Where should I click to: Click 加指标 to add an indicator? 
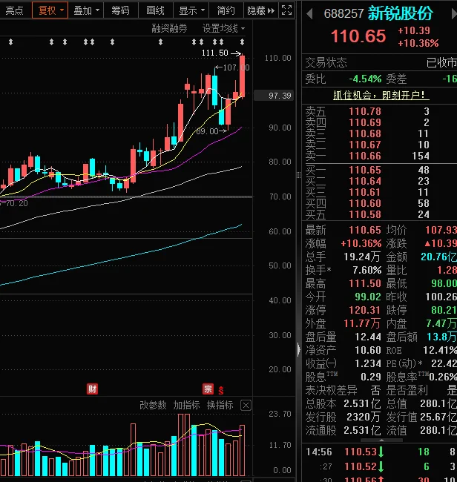(186, 405)
